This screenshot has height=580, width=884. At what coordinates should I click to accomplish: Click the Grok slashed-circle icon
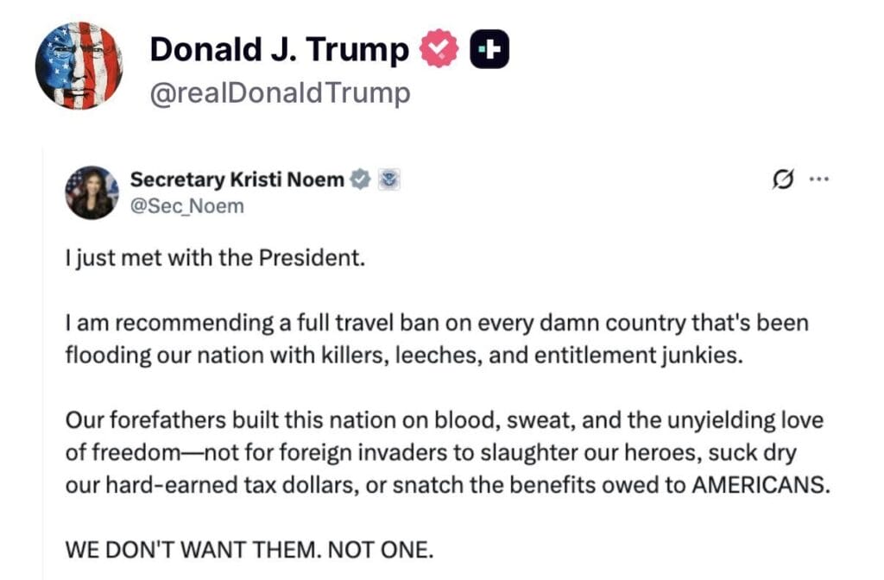pos(783,180)
